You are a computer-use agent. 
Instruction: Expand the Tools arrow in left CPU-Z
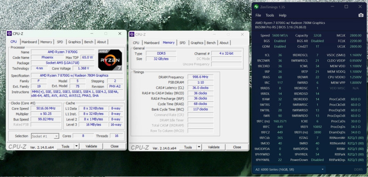pos(76,146)
